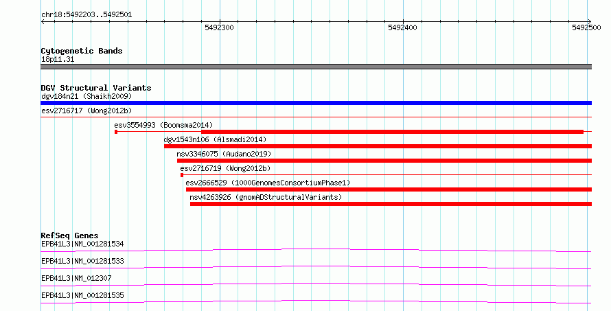Select the RefSeq Genes track title
The image size is (611, 311).
[69, 235]
